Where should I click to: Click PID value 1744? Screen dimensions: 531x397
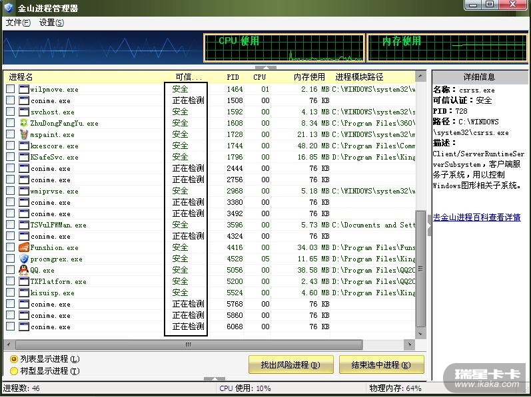click(235, 146)
